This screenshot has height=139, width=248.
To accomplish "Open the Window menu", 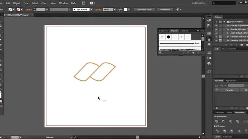I will pyautogui.click(x=64, y=3).
